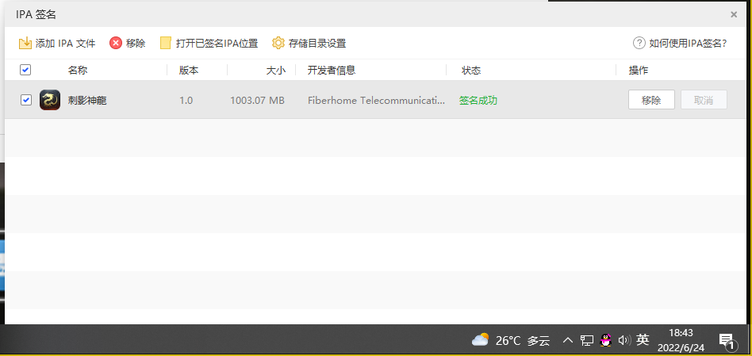
Task: Uncheck the 刺影神龍 row checkbox
Action: click(x=26, y=100)
